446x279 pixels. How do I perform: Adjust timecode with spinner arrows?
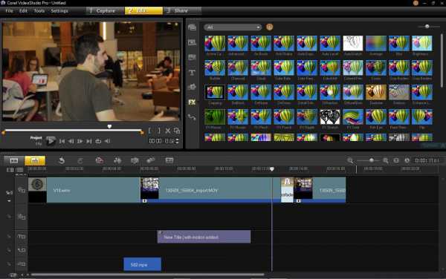point(177,141)
